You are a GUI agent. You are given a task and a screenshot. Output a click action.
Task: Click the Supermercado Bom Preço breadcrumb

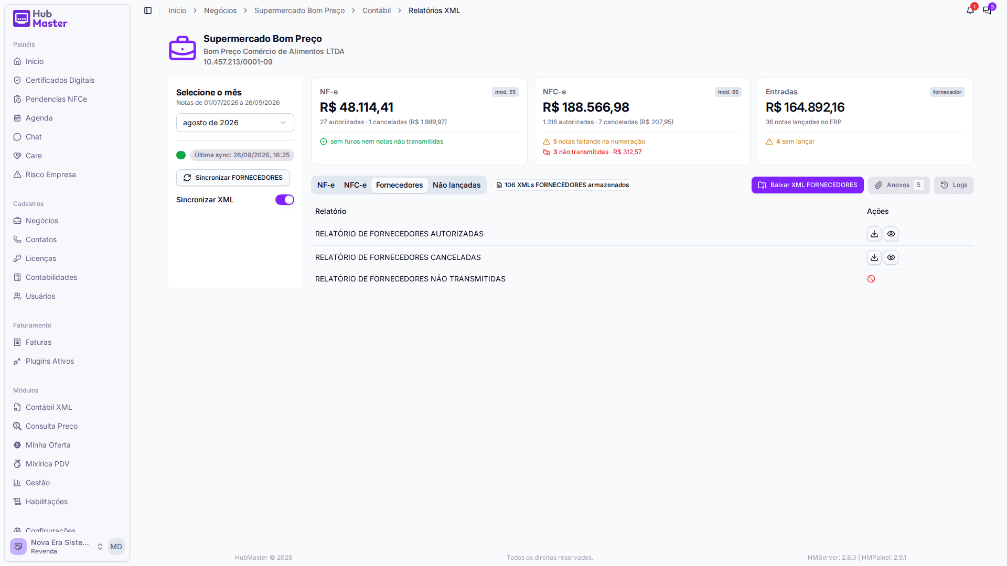coord(299,10)
